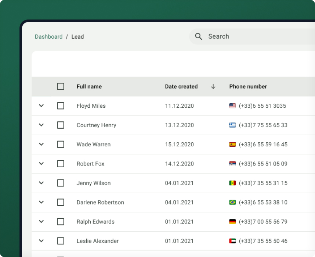315x257 pixels.
Task: Sort by the Full name column header
Action: click(89, 86)
